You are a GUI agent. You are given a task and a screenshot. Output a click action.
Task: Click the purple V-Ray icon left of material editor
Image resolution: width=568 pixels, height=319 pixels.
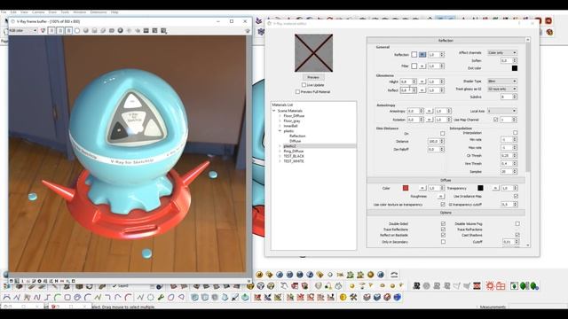[258, 21]
